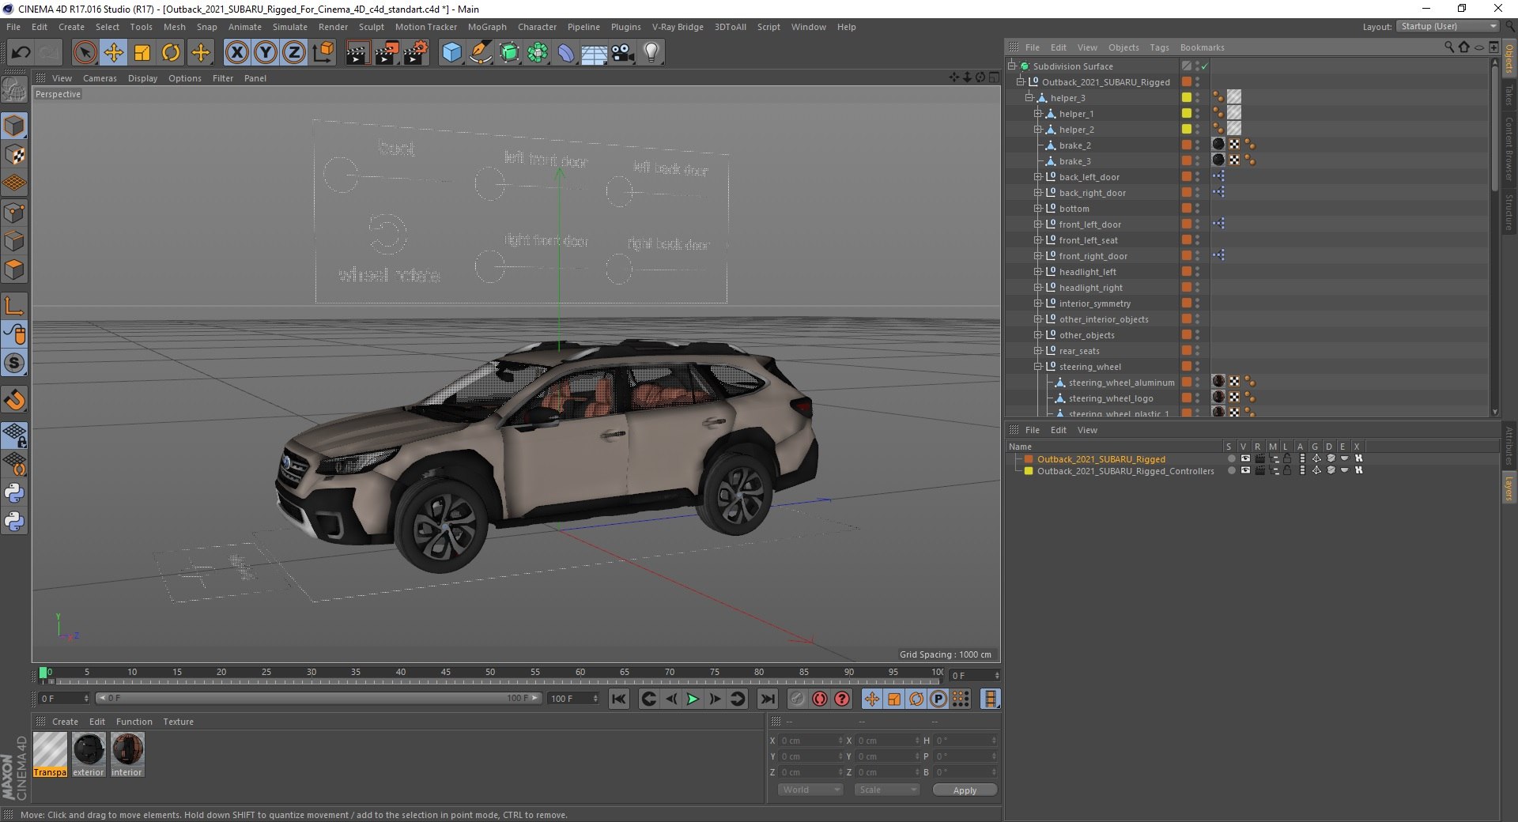This screenshot has width=1518, height=822.
Task: Toggle visibility of Controllers layer
Action: 1244,470
